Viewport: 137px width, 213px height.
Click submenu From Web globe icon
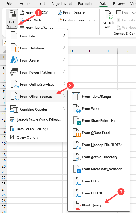click(77, 109)
